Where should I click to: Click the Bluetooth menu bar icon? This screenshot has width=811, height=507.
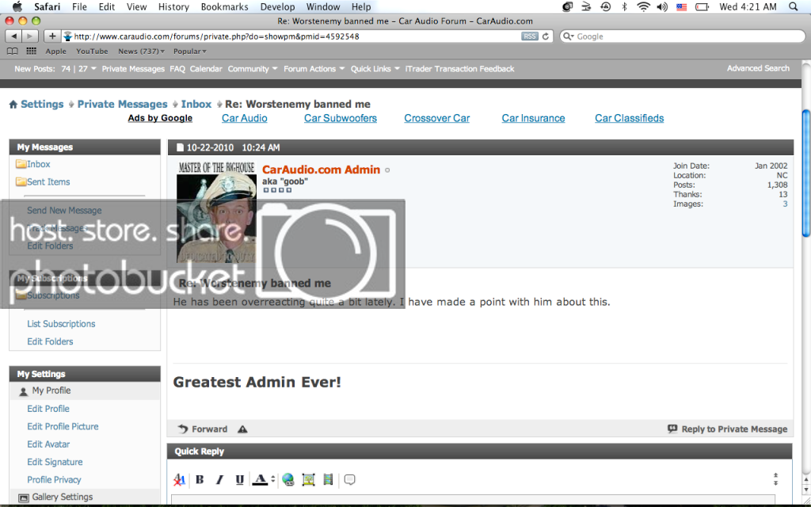coord(624,6)
